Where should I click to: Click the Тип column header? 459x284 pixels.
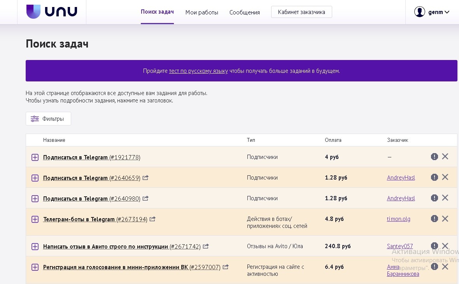point(251,140)
